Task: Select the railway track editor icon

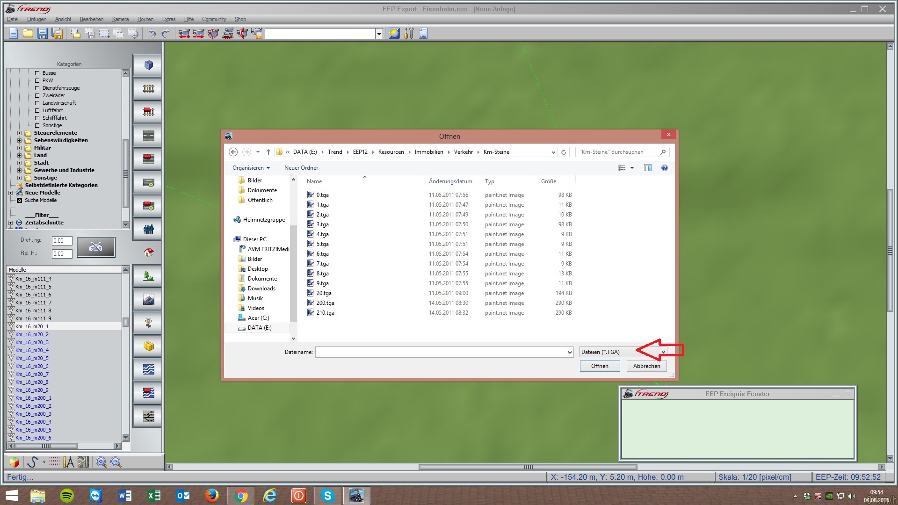Action: tap(148, 89)
